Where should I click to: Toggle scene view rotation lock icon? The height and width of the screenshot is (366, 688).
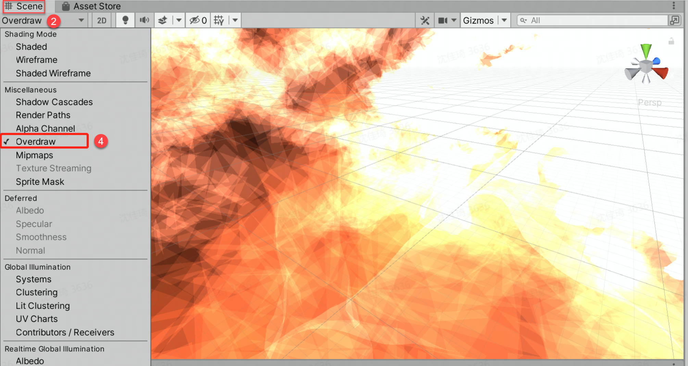point(671,41)
